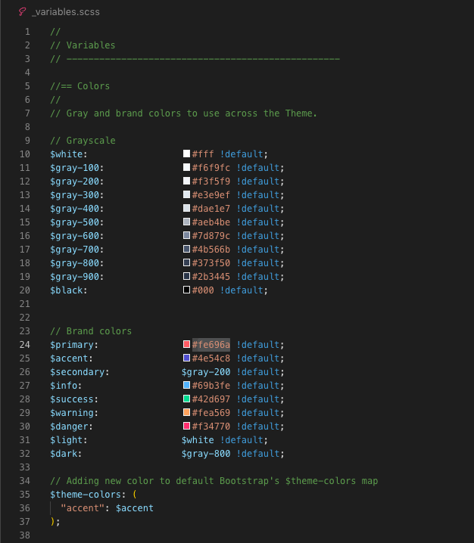Click the highlighted #fe696a hex value
The width and height of the screenshot is (474, 543).
(211, 345)
